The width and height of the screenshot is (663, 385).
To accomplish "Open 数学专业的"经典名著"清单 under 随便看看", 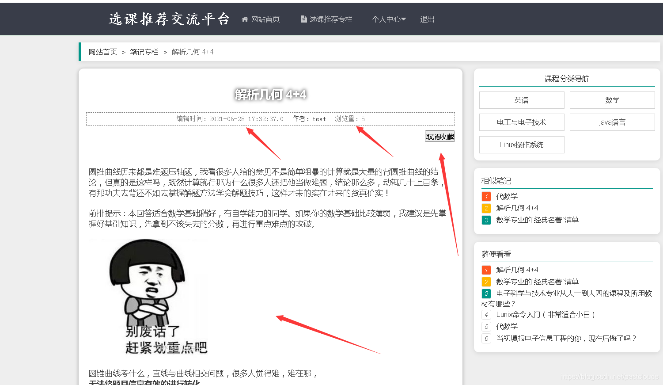I will point(537,282).
